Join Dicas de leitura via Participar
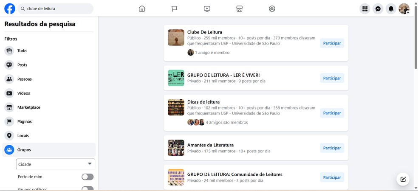The width and height of the screenshot is (418, 191). [332, 113]
